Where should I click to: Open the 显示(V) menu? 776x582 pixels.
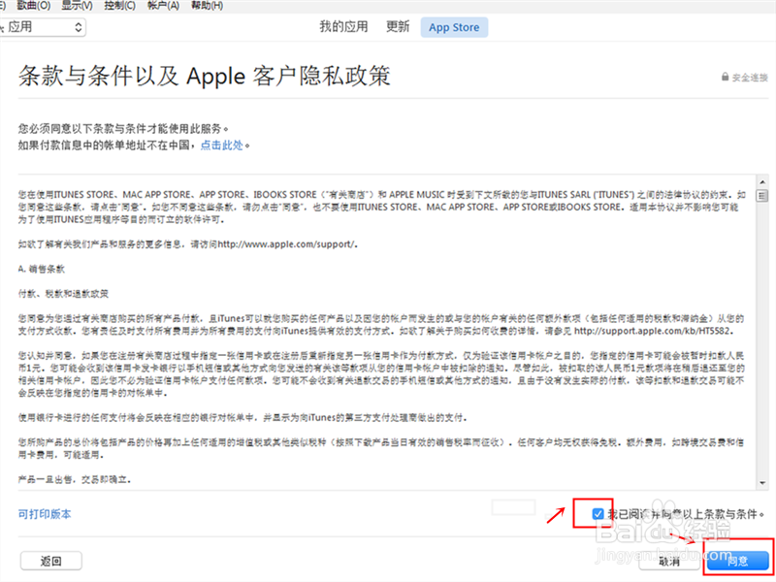pos(77,6)
